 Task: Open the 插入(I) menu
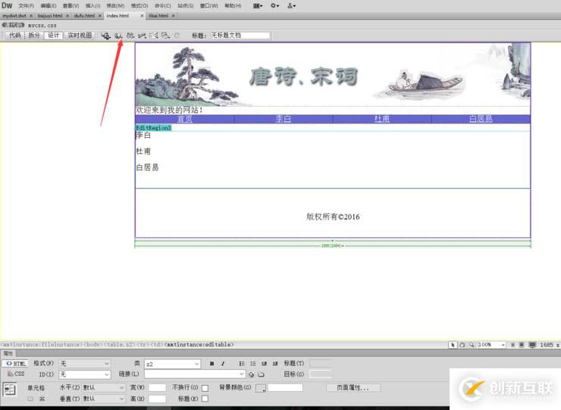93,6
